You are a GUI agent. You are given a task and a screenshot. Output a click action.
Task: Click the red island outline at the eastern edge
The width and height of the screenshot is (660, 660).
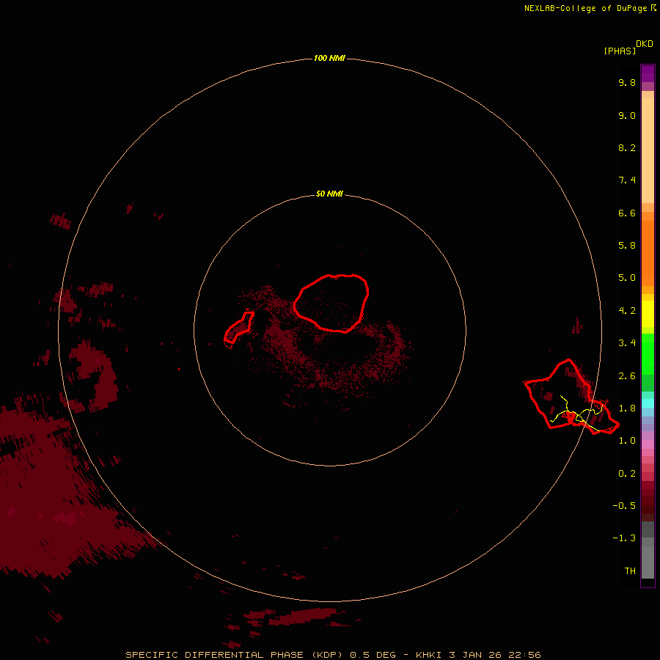pos(571,397)
